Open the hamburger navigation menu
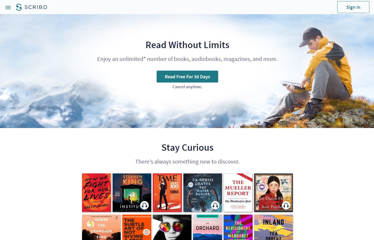374x240 pixels. coord(8,7)
